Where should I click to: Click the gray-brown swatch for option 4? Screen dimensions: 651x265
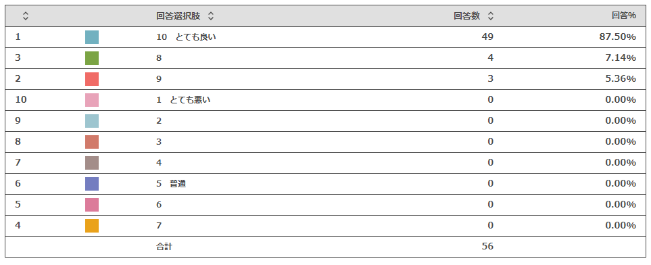pos(92,163)
